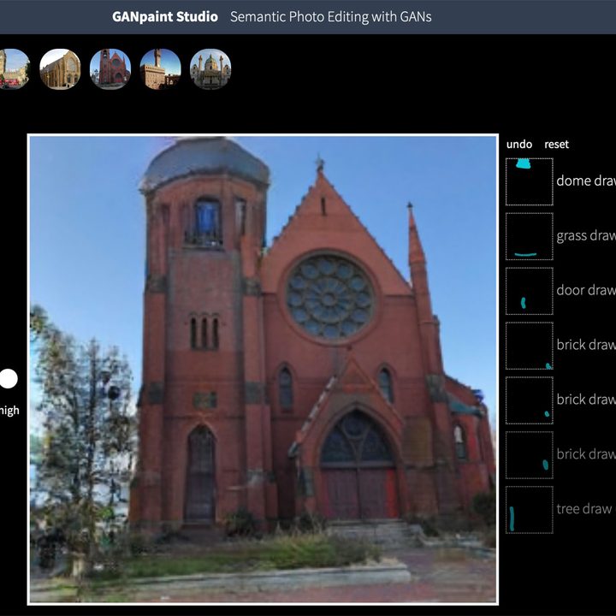Open the door draw history thumbnail

pos(530,291)
